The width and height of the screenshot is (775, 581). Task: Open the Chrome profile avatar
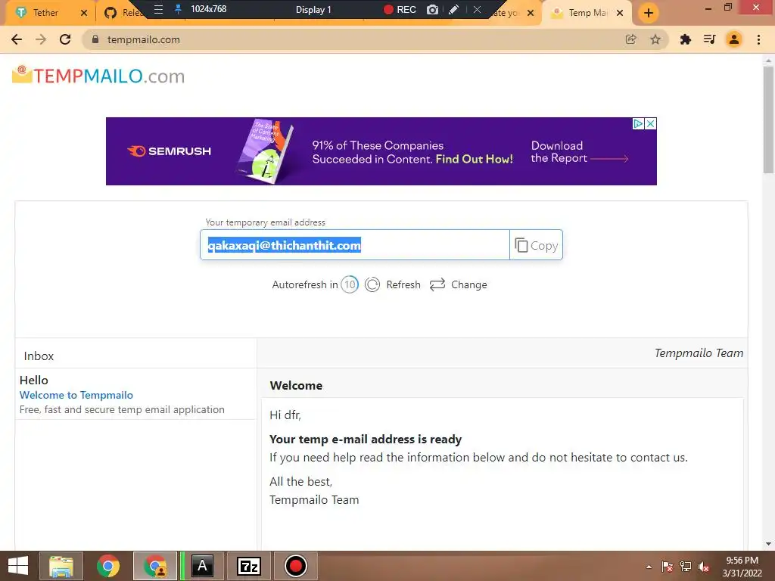click(734, 39)
